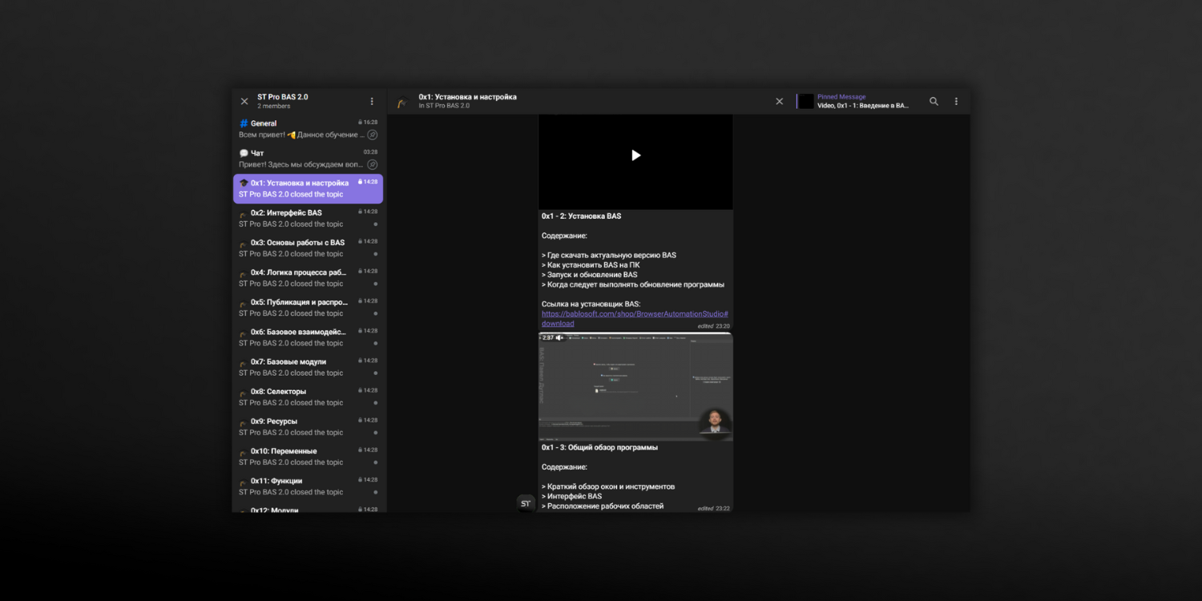Image resolution: width=1202 pixels, height=601 pixels.
Task: Close the ST Pro BAS 2.0 topics panel
Action: [x=244, y=102]
